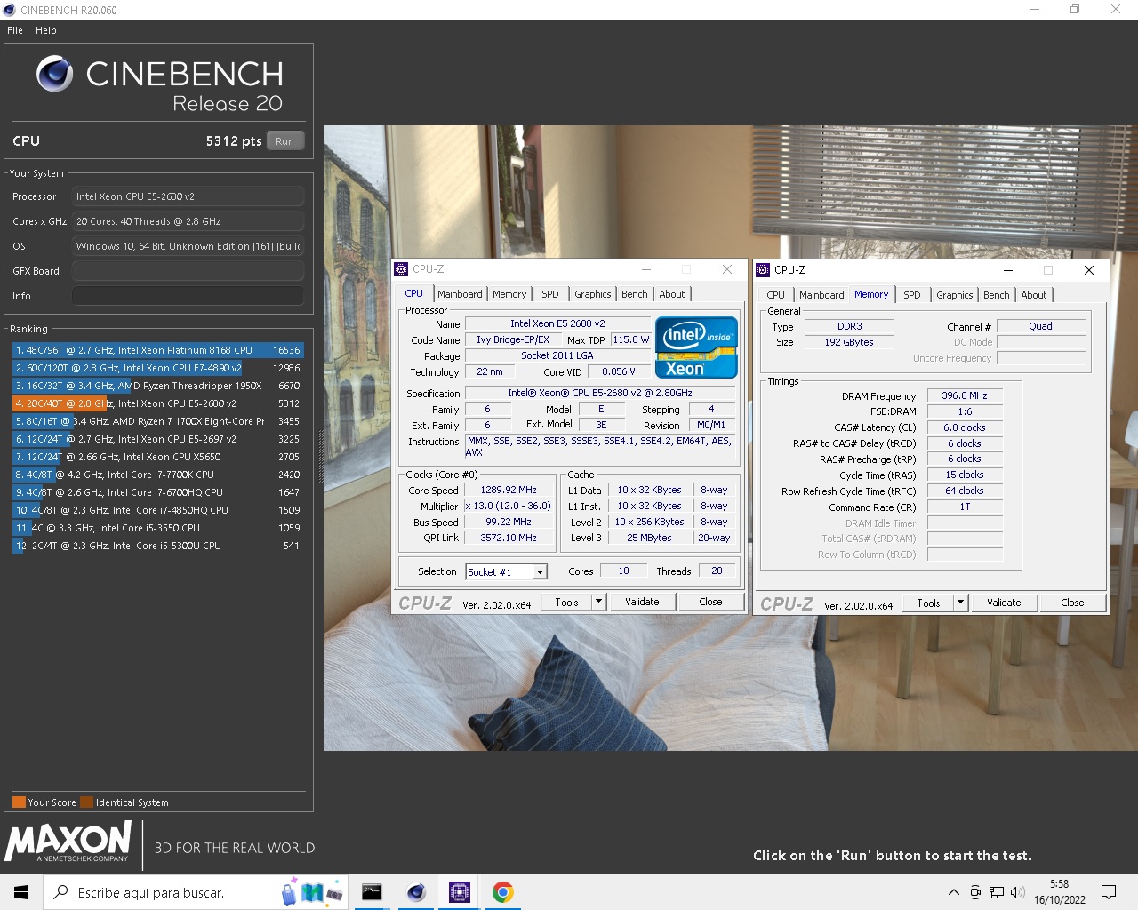Select ranking entry AMD Ryzen Threadripper 1950X
1138x910 pixels.
(158, 386)
